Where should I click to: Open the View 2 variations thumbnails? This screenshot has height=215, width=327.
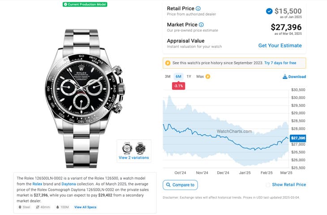[134, 151]
